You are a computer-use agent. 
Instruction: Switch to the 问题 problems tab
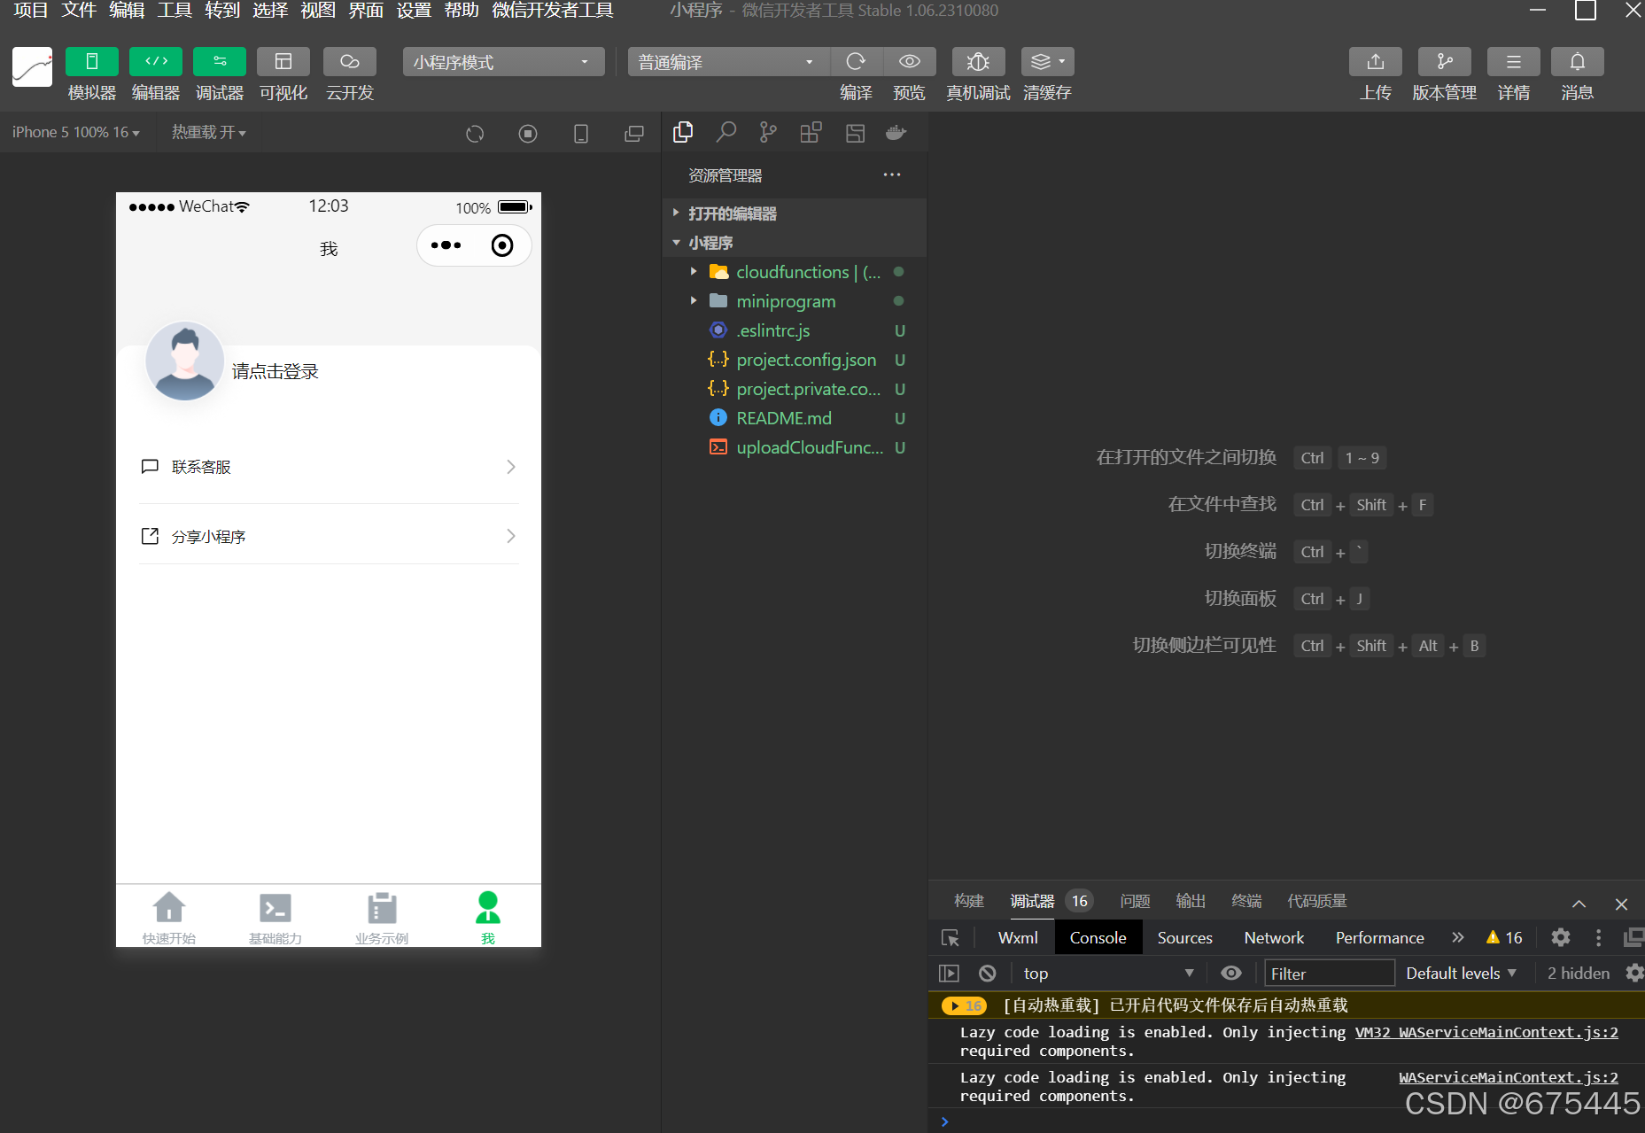coord(1135,901)
